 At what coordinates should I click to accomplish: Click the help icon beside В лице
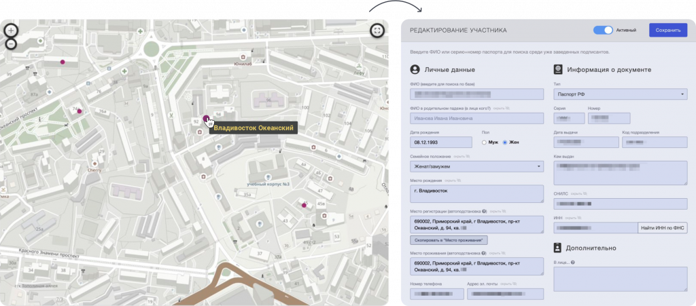(573, 263)
